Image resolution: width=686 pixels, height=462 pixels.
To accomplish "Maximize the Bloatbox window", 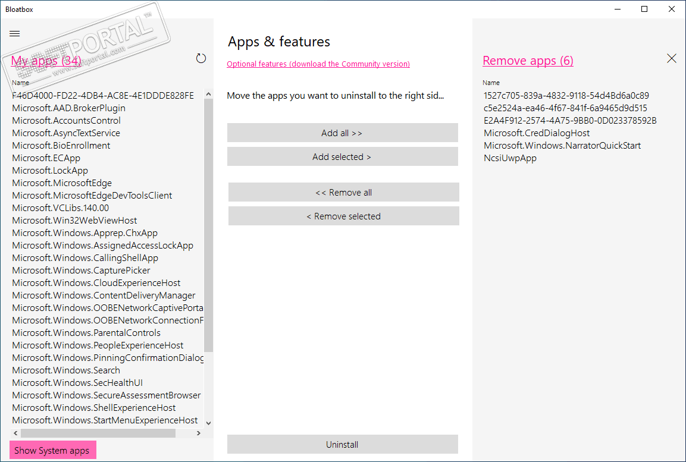I will pos(644,9).
